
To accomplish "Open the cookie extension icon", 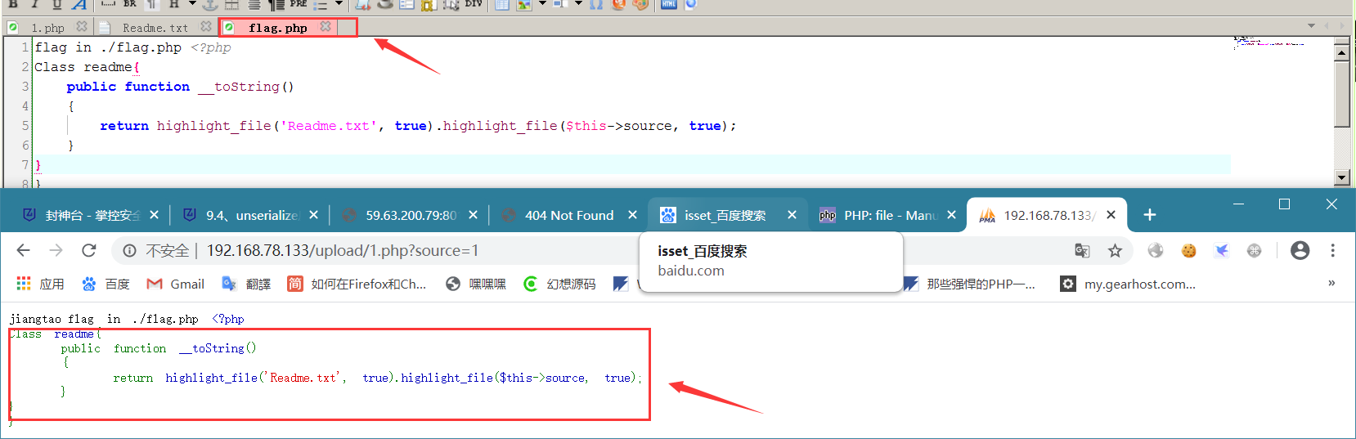I will coord(1188,251).
